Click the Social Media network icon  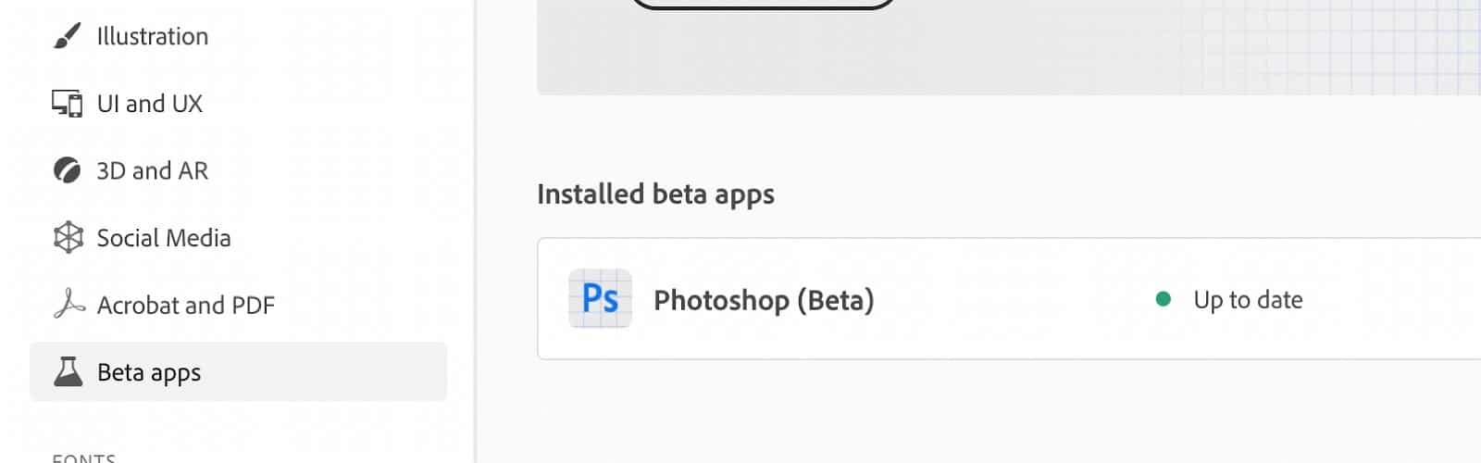pos(68,238)
